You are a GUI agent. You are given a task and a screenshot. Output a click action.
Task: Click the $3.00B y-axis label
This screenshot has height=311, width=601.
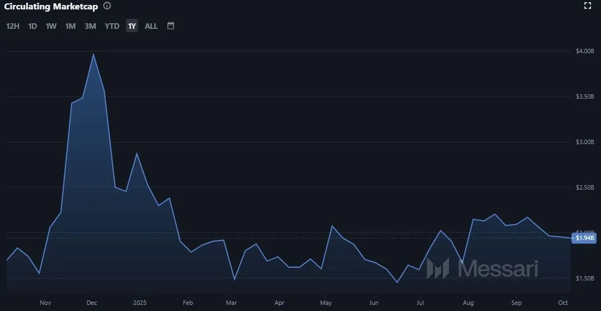pyautogui.click(x=585, y=142)
